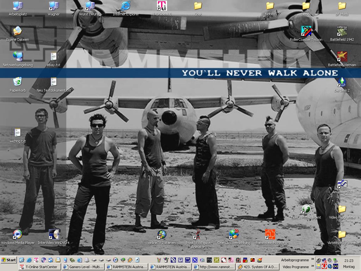
Task: Open the Eigene Dateien icon
Action: tap(18, 34)
